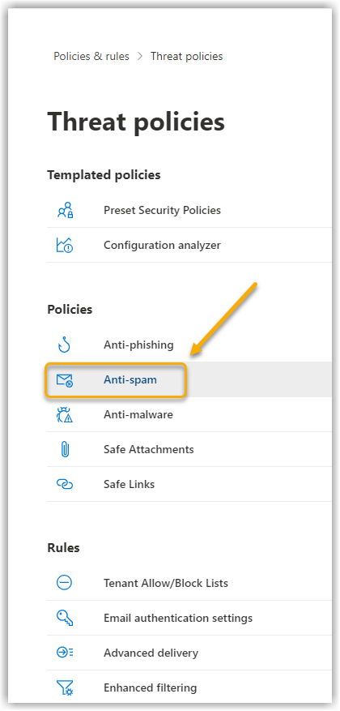Click the Email authentication settings key icon
This screenshot has width=340, height=711.
click(x=65, y=618)
